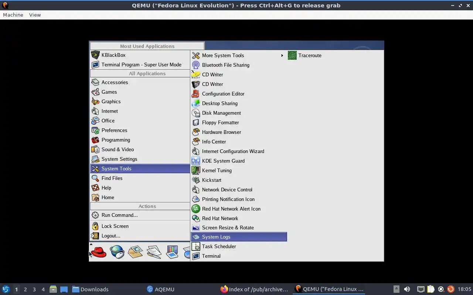Click the Info Center icon
This screenshot has height=295, width=473.
pos(196,142)
